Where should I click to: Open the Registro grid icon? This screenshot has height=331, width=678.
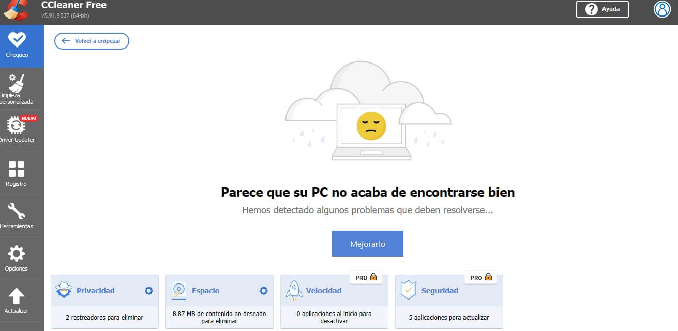coord(17,169)
